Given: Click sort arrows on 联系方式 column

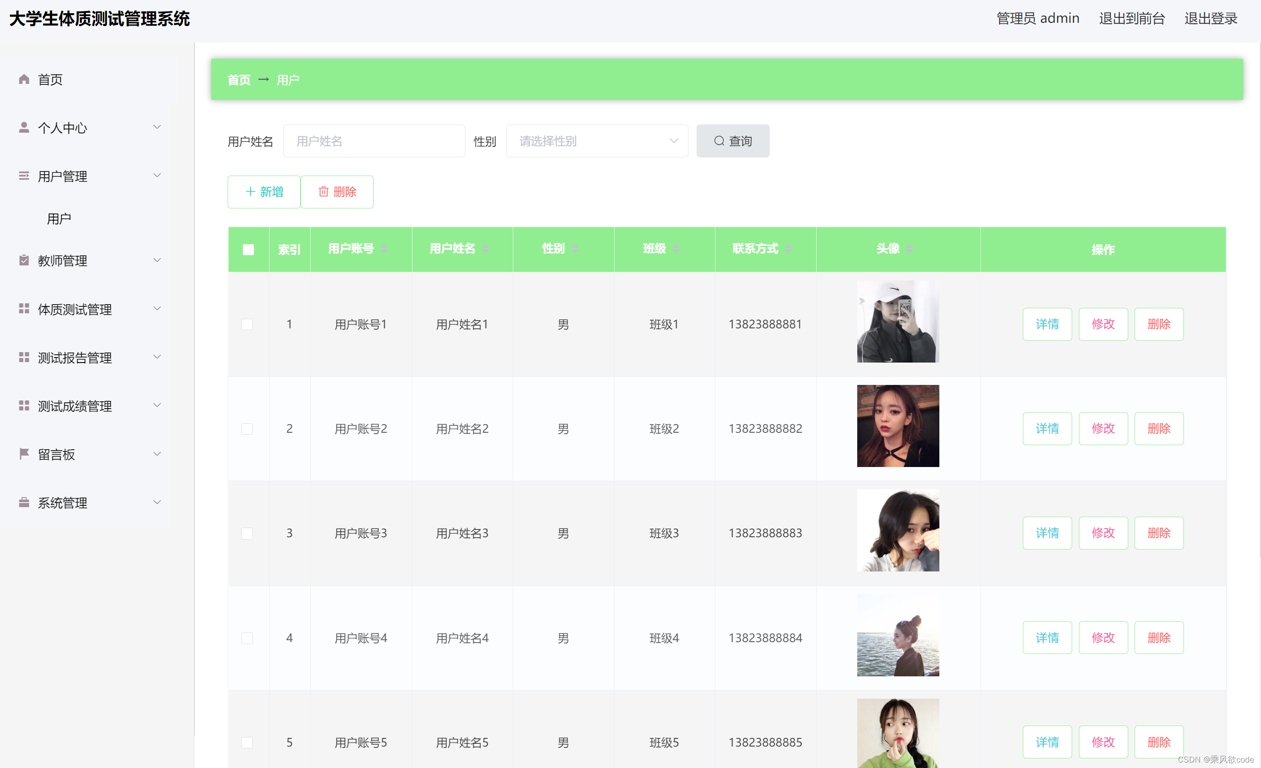Looking at the screenshot, I should point(788,249).
